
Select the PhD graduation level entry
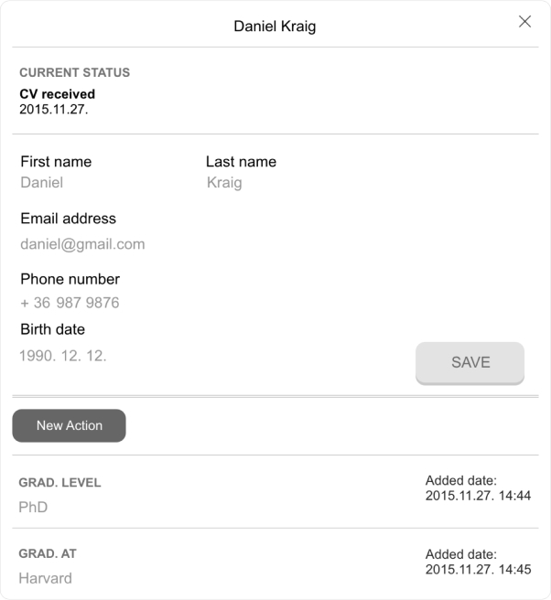[33, 507]
